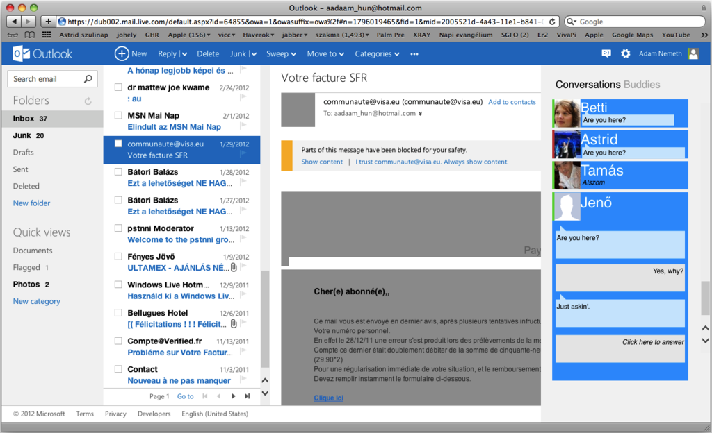Open the Categories dropdown
712x433 pixels.
click(x=378, y=54)
